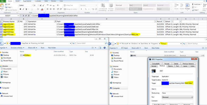Click the Shrink Font icon

[44, 6]
